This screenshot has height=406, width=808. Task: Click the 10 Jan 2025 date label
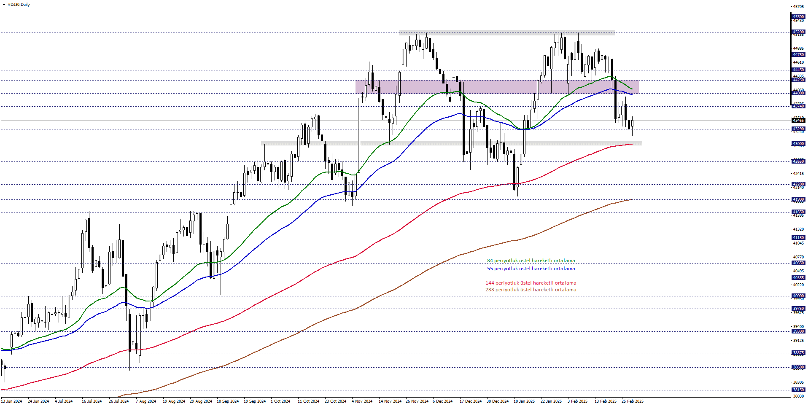point(524,401)
